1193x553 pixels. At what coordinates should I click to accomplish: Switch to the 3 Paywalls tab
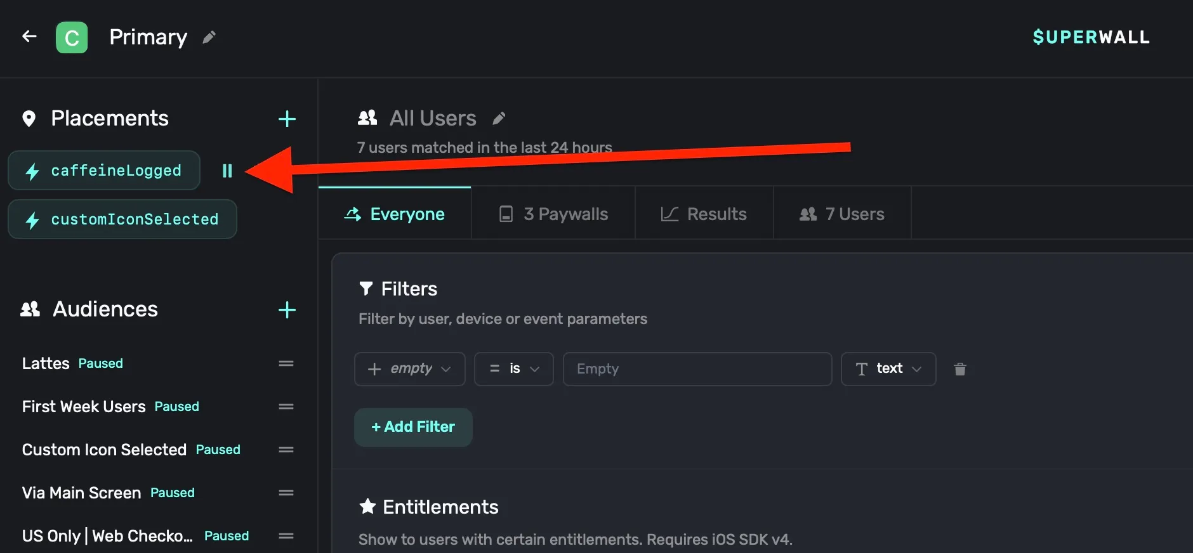point(553,214)
